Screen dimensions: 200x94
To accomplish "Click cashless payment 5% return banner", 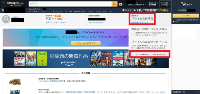I will (x=145, y=10).
